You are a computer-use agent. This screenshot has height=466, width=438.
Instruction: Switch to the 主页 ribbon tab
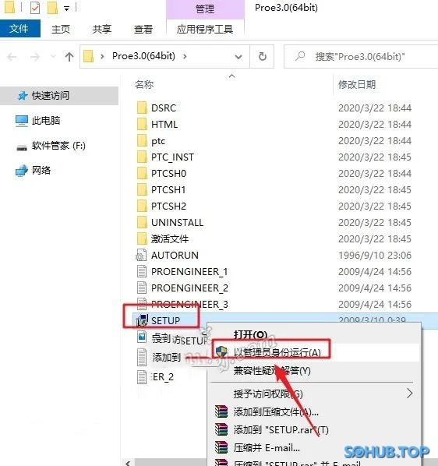click(x=61, y=29)
